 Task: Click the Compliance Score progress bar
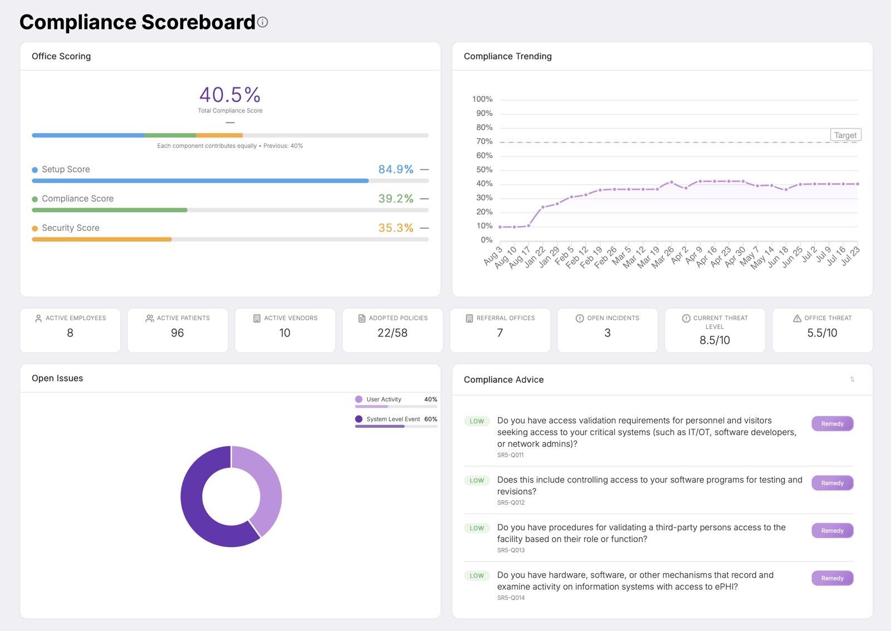coord(230,210)
